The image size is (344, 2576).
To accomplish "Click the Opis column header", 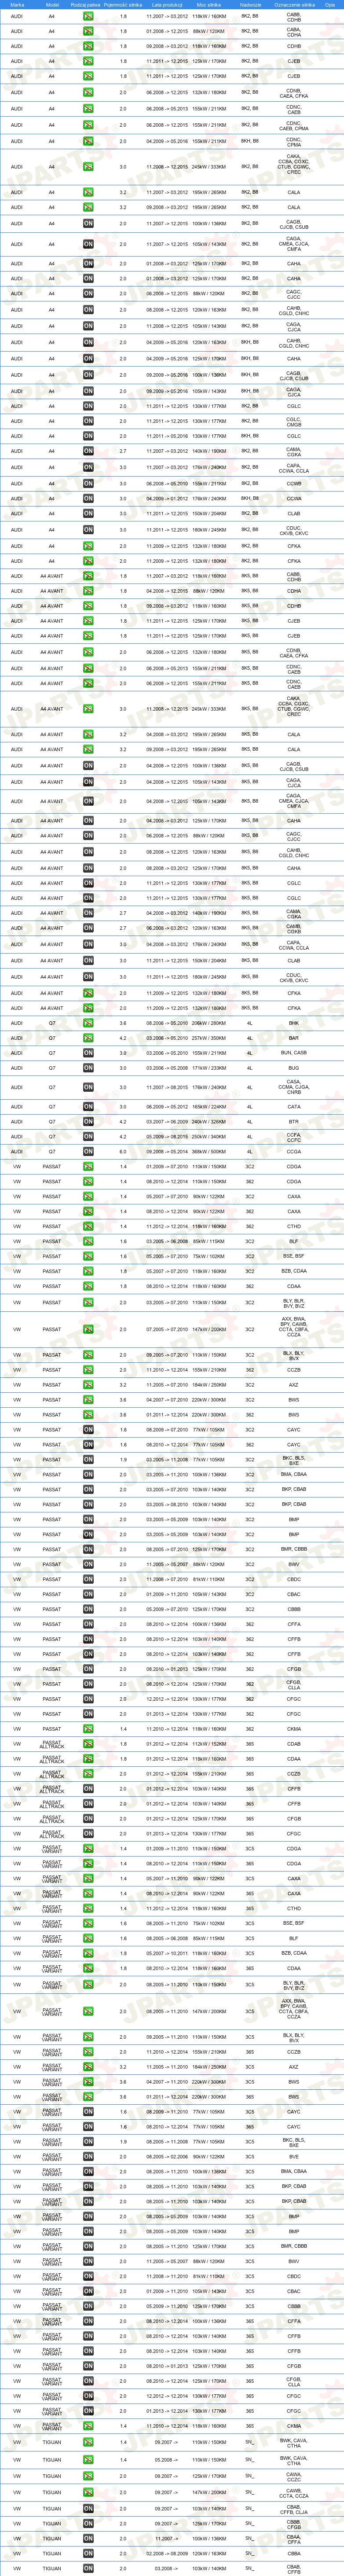I will click(x=331, y=4).
